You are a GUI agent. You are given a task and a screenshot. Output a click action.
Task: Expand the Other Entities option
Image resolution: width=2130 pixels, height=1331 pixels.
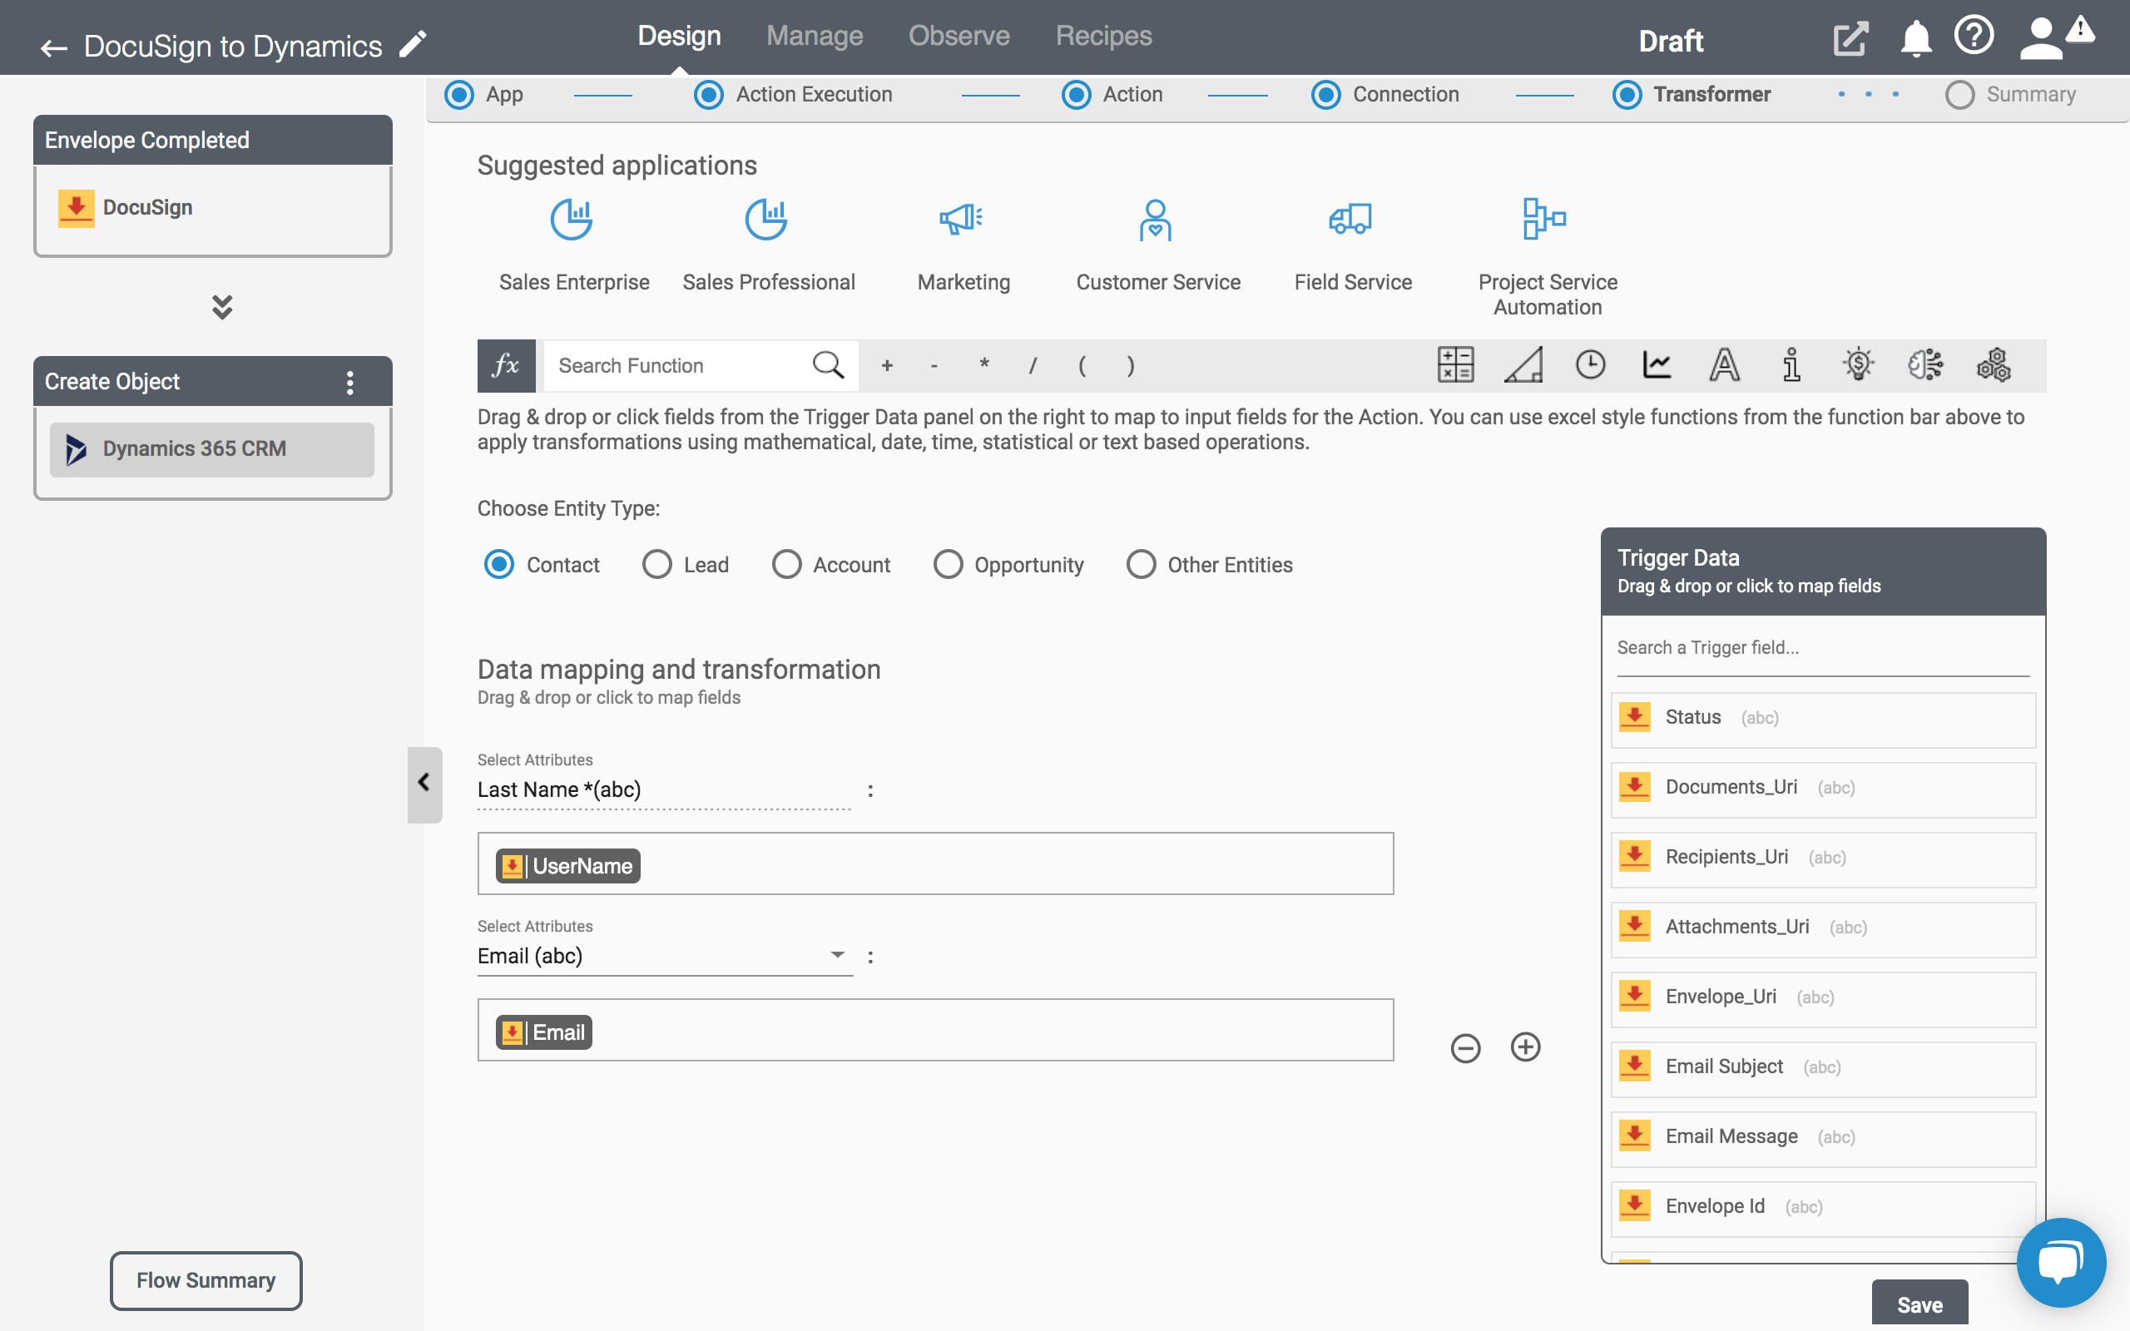tap(1142, 564)
